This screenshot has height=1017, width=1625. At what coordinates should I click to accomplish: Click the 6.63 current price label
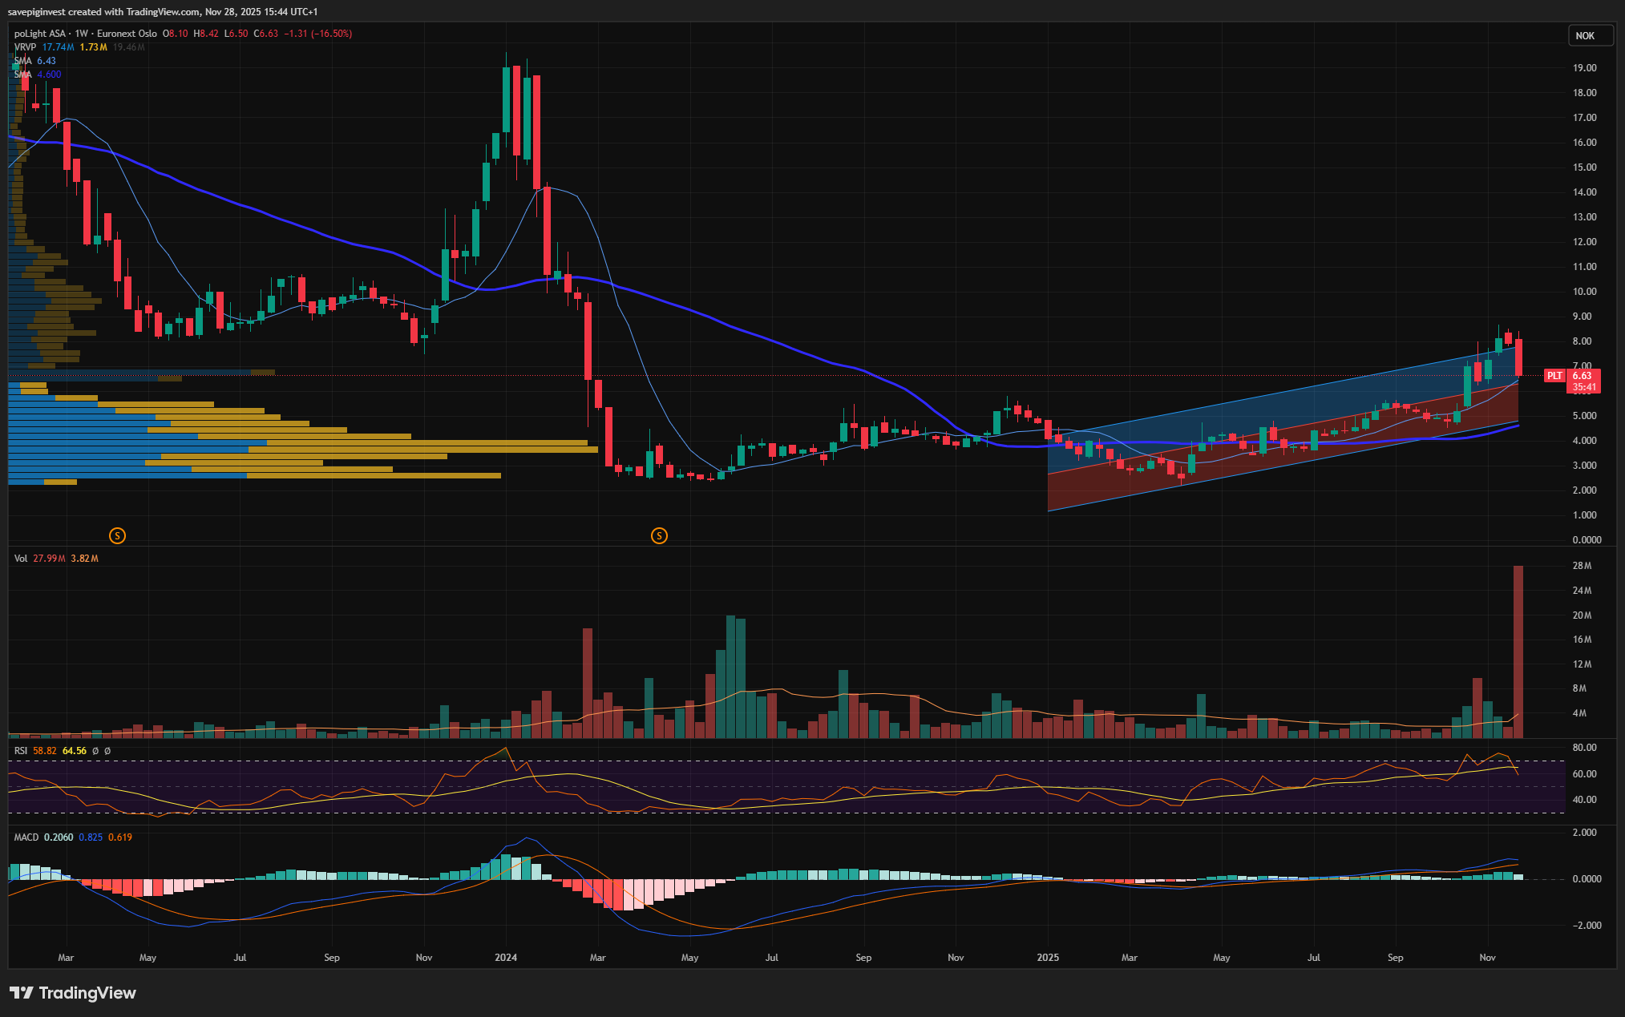pyautogui.click(x=1583, y=376)
